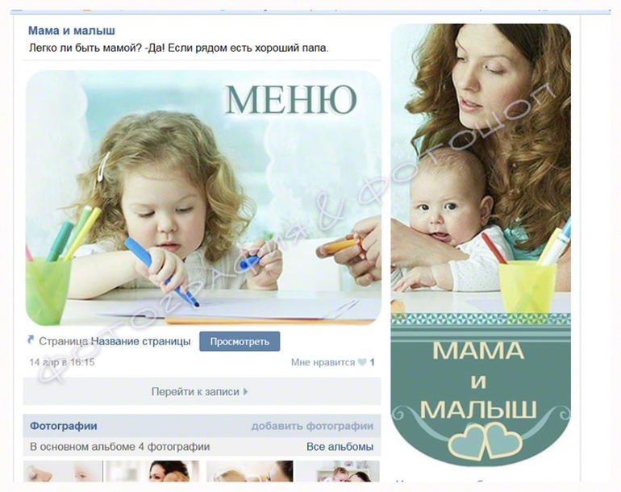This screenshot has width=621, height=492.
Task: Open Все альбомы link
Action: [x=340, y=447]
